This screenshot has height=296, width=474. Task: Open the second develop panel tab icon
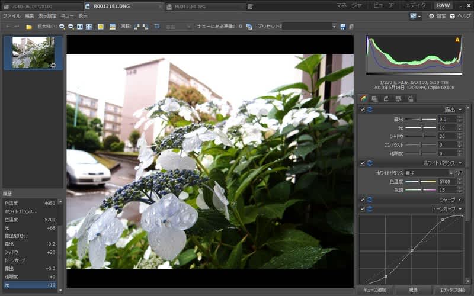pos(374,98)
